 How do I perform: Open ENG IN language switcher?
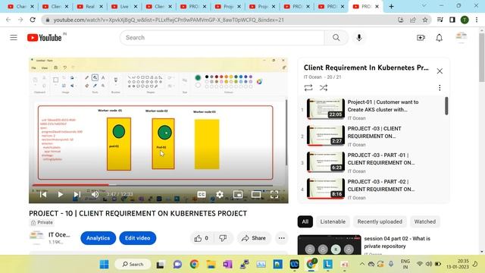[405, 264]
